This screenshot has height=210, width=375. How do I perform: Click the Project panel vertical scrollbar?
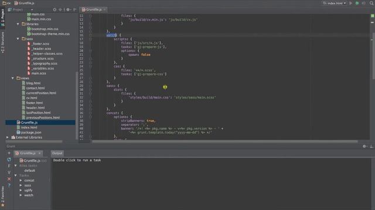[x=77, y=105]
